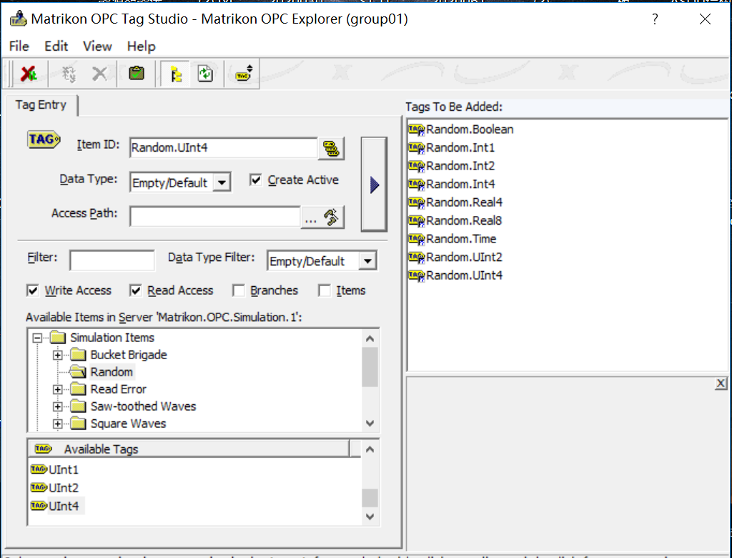Select the Random.Real4 tag icon

[417, 202]
